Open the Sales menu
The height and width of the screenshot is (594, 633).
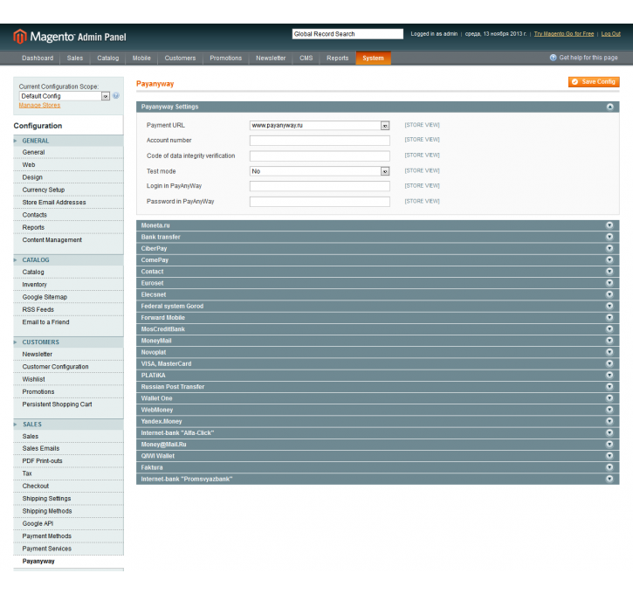75,59
